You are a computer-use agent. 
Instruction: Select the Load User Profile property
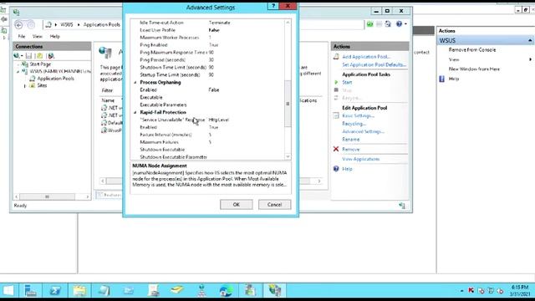[208, 30]
